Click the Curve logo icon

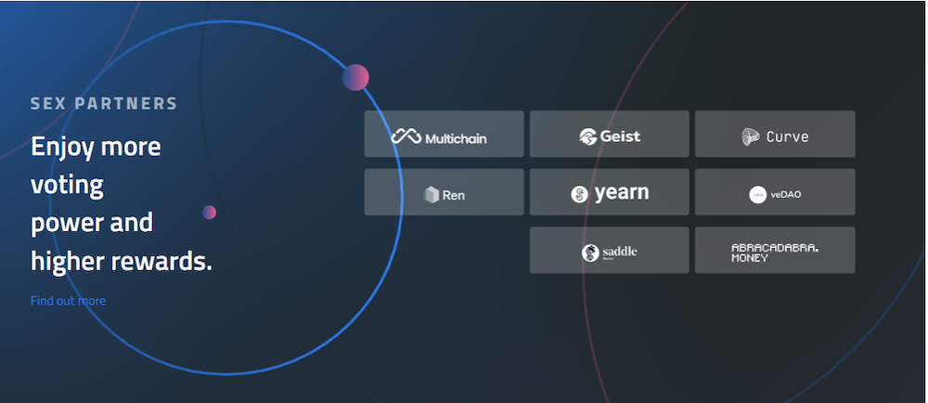point(751,136)
